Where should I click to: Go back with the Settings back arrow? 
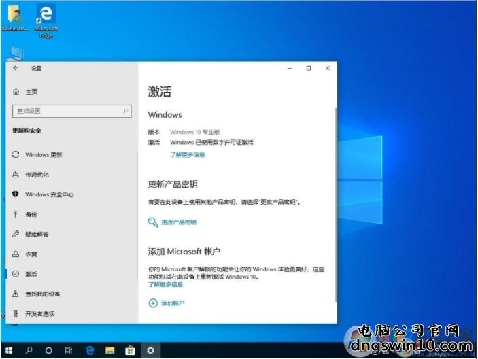(16, 68)
